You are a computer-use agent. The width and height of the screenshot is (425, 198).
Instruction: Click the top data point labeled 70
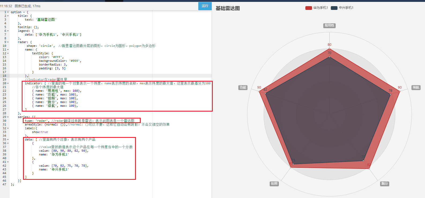pos(329,57)
